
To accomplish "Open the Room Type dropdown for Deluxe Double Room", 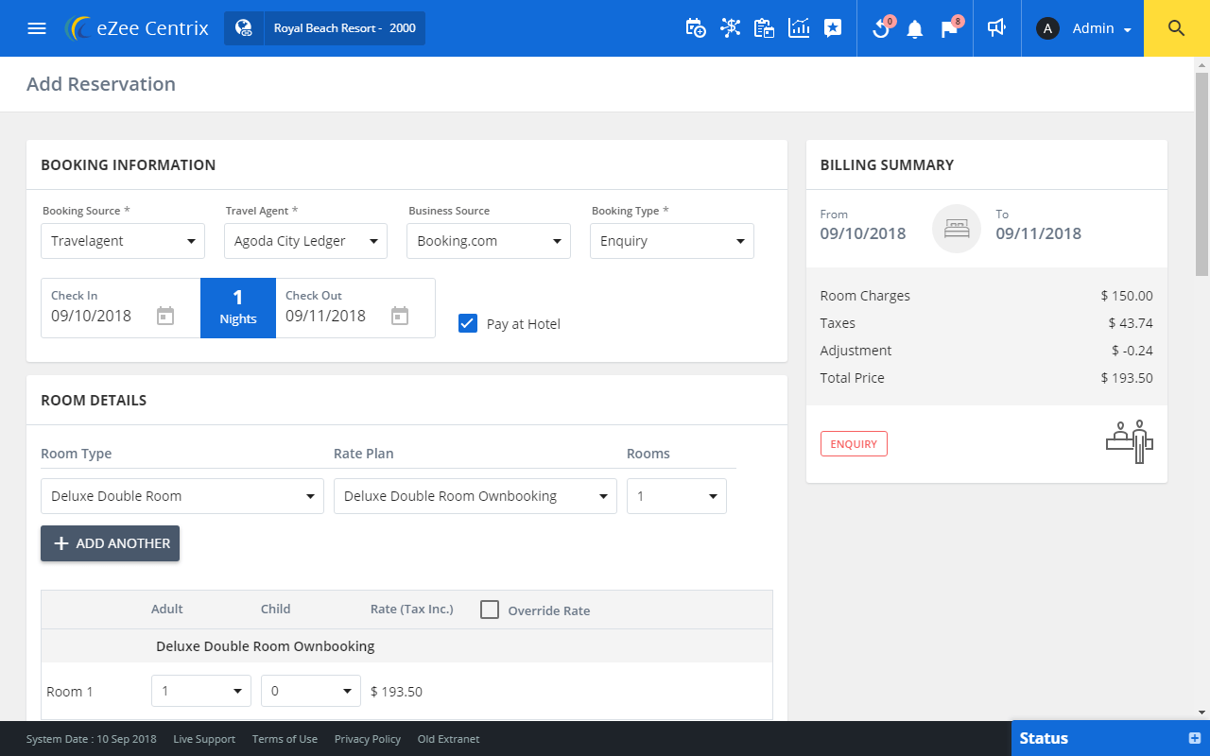I will tap(181, 495).
